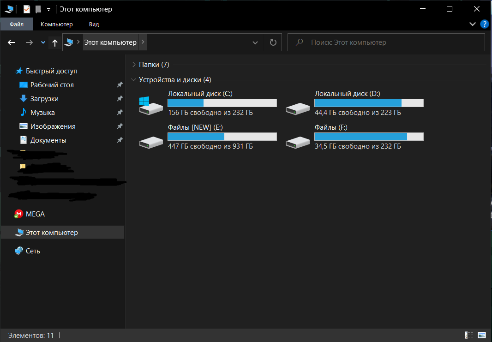Image resolution: width=492 pixels, height=342 pixels.
Task: Click the pin icon next to Изображения
Action: 120,126
